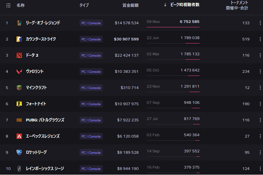Click the Minecraft grass block icon
The image size is (263, 175).
19,88
